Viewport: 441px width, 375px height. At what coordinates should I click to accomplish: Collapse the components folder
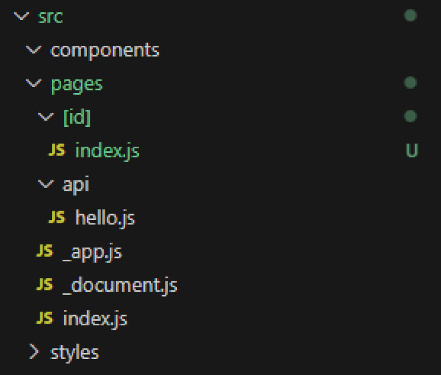[33, 50]
